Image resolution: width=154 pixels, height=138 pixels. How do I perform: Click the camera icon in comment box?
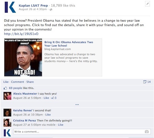point(147,132)
